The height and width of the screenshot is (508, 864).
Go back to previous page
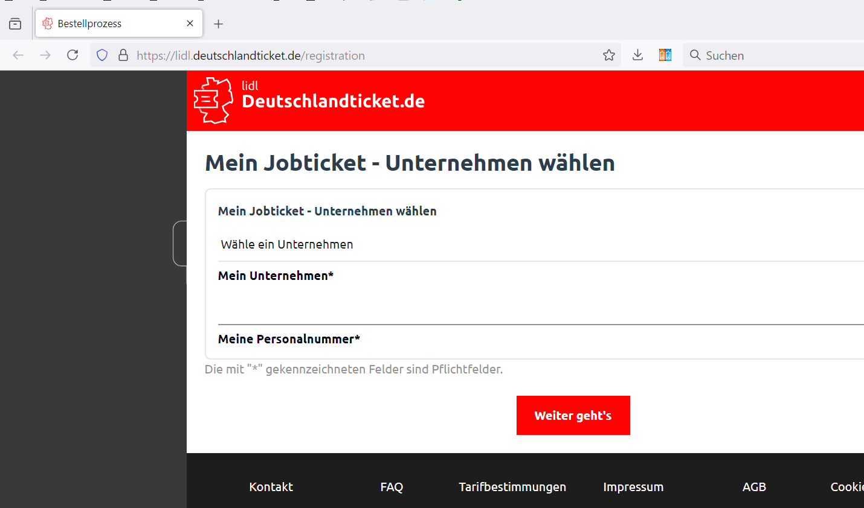click(x=18, y=56)
